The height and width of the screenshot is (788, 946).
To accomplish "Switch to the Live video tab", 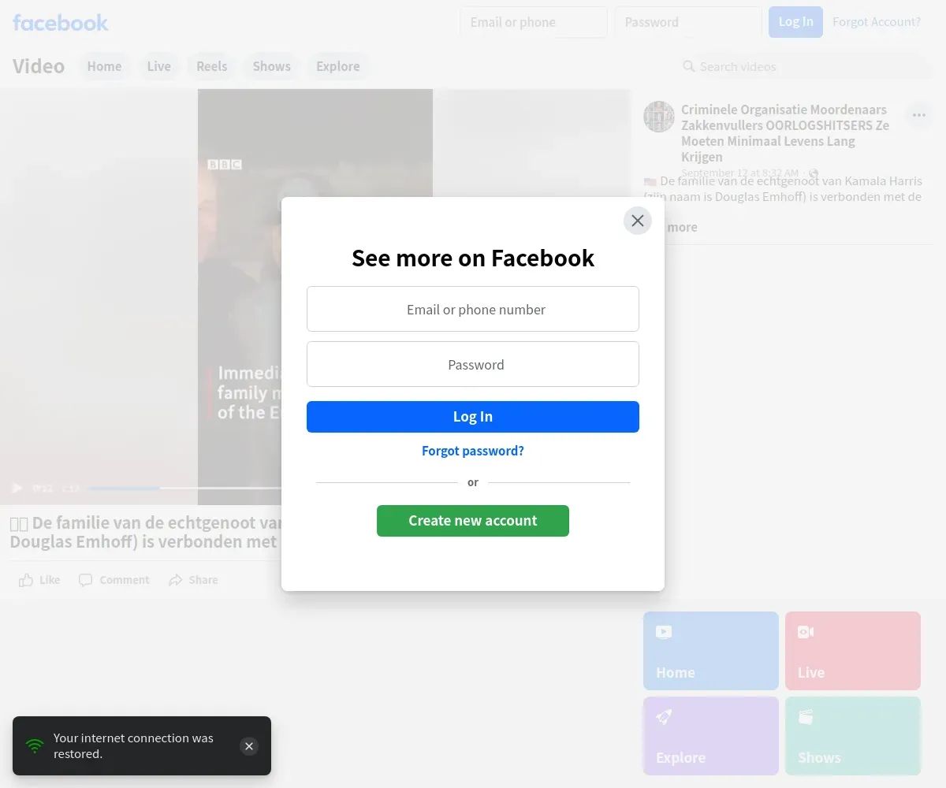I will (159, 66).
